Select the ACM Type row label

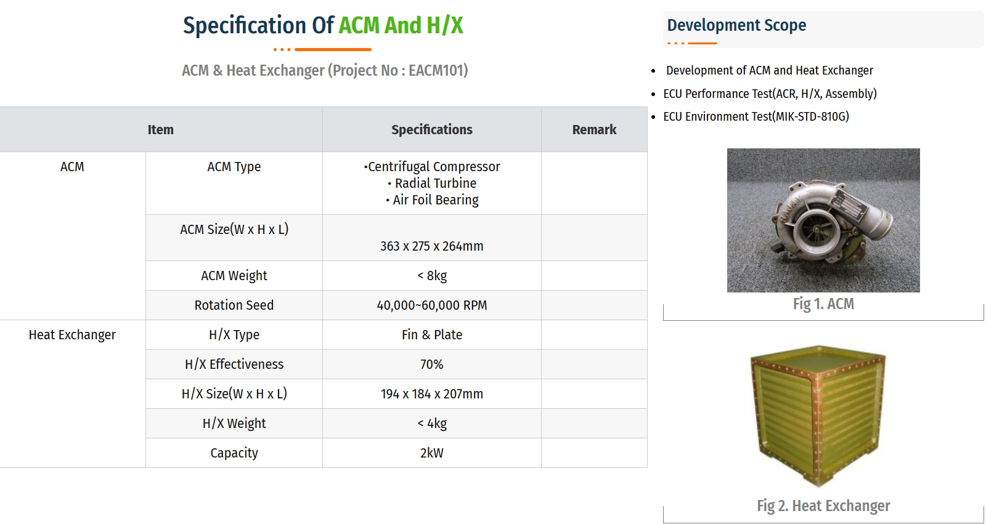234,167
